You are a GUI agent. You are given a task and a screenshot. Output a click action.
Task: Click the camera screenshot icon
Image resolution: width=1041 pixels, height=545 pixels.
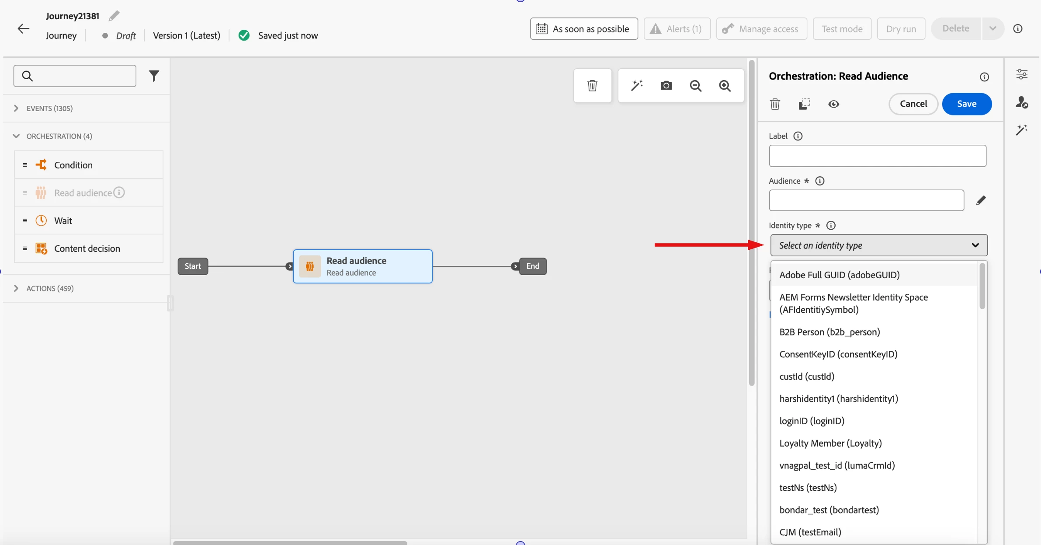pyautogui.click(x=666, y=85)
